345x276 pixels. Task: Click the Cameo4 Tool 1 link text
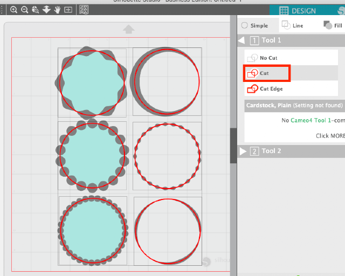tap(310, 120)
